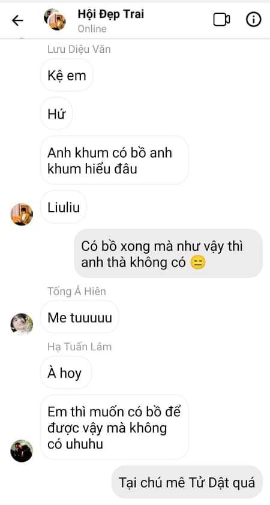Open chat info with the circled i icon
This screenshot has height=505, width=270.
[254, 20]
